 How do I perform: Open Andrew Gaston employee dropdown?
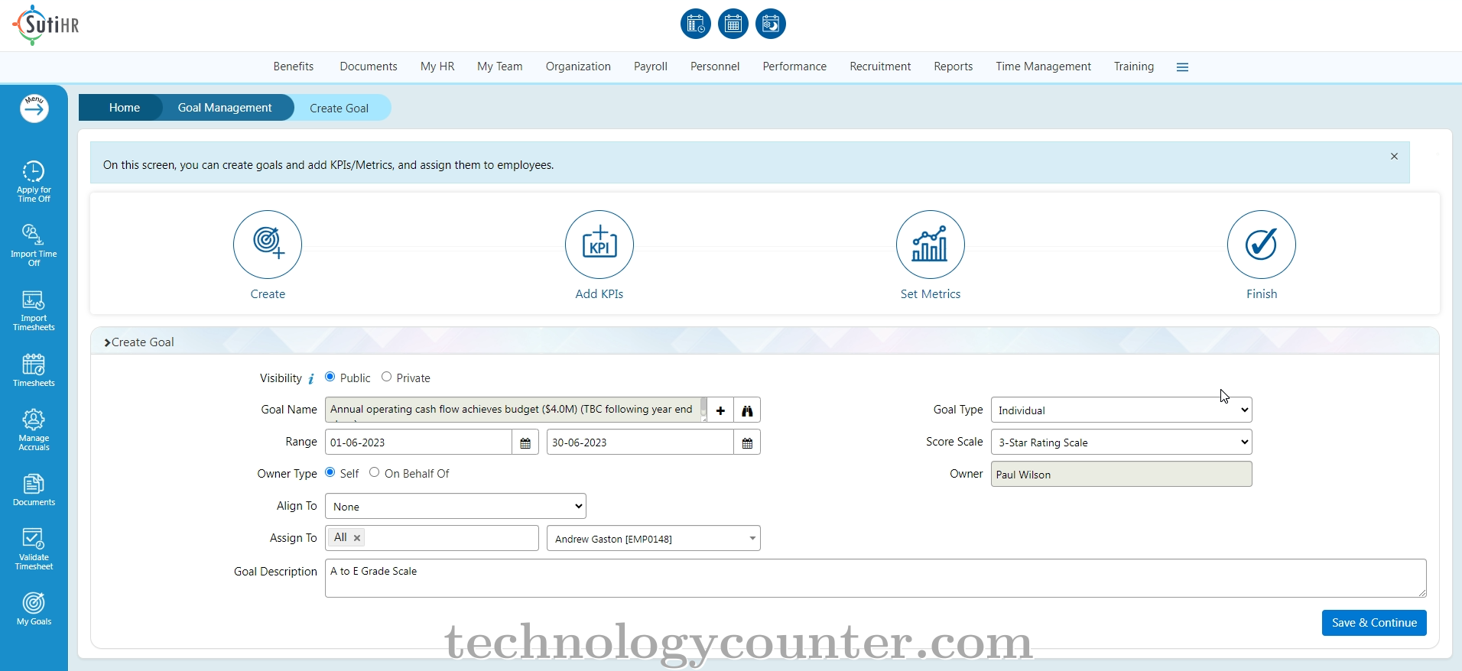(x=654, y=538)
